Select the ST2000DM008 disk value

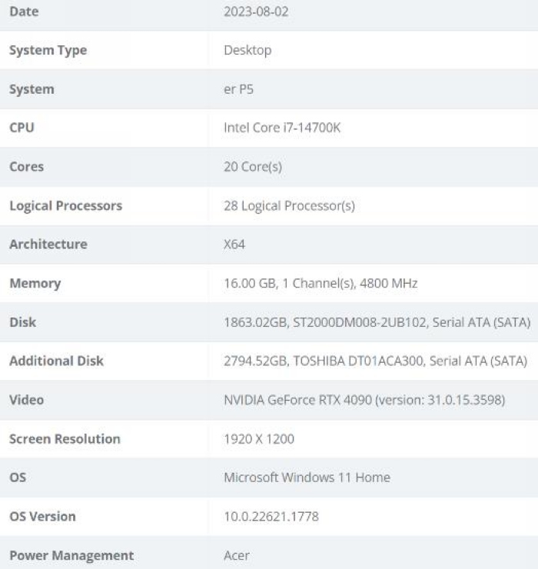click(x=377, y=322)
